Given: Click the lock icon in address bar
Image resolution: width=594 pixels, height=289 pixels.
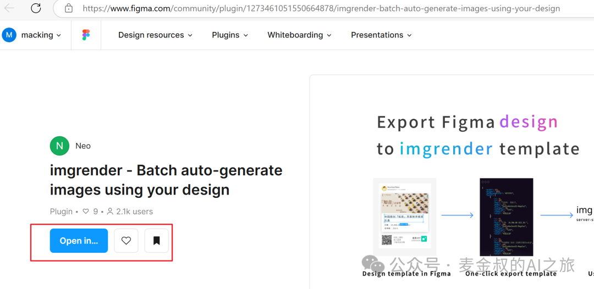Looking at the screenshot, I should [x=69, y=8].
